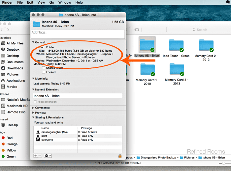231x171 pixels.
Task: Click Finder forward navigation arrow
Action: pos(8,30)
